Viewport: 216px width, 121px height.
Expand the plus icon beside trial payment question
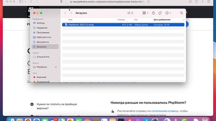pos(32,104)
